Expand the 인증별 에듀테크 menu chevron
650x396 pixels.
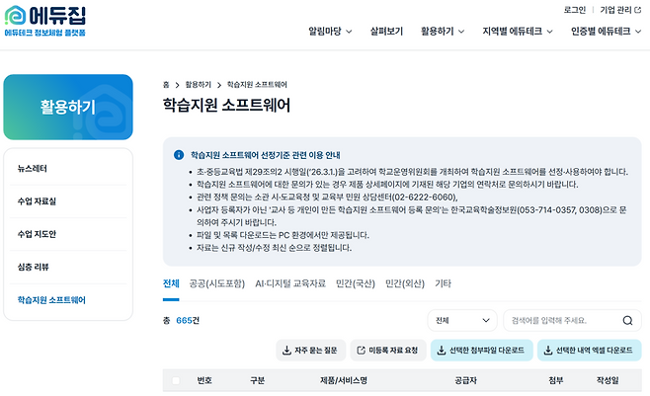(x=638, y=32)
